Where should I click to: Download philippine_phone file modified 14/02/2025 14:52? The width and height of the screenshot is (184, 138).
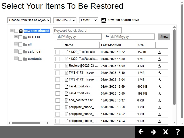click(159, 114)
